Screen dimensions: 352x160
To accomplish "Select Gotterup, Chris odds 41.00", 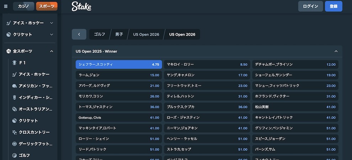I will point(119,118).
